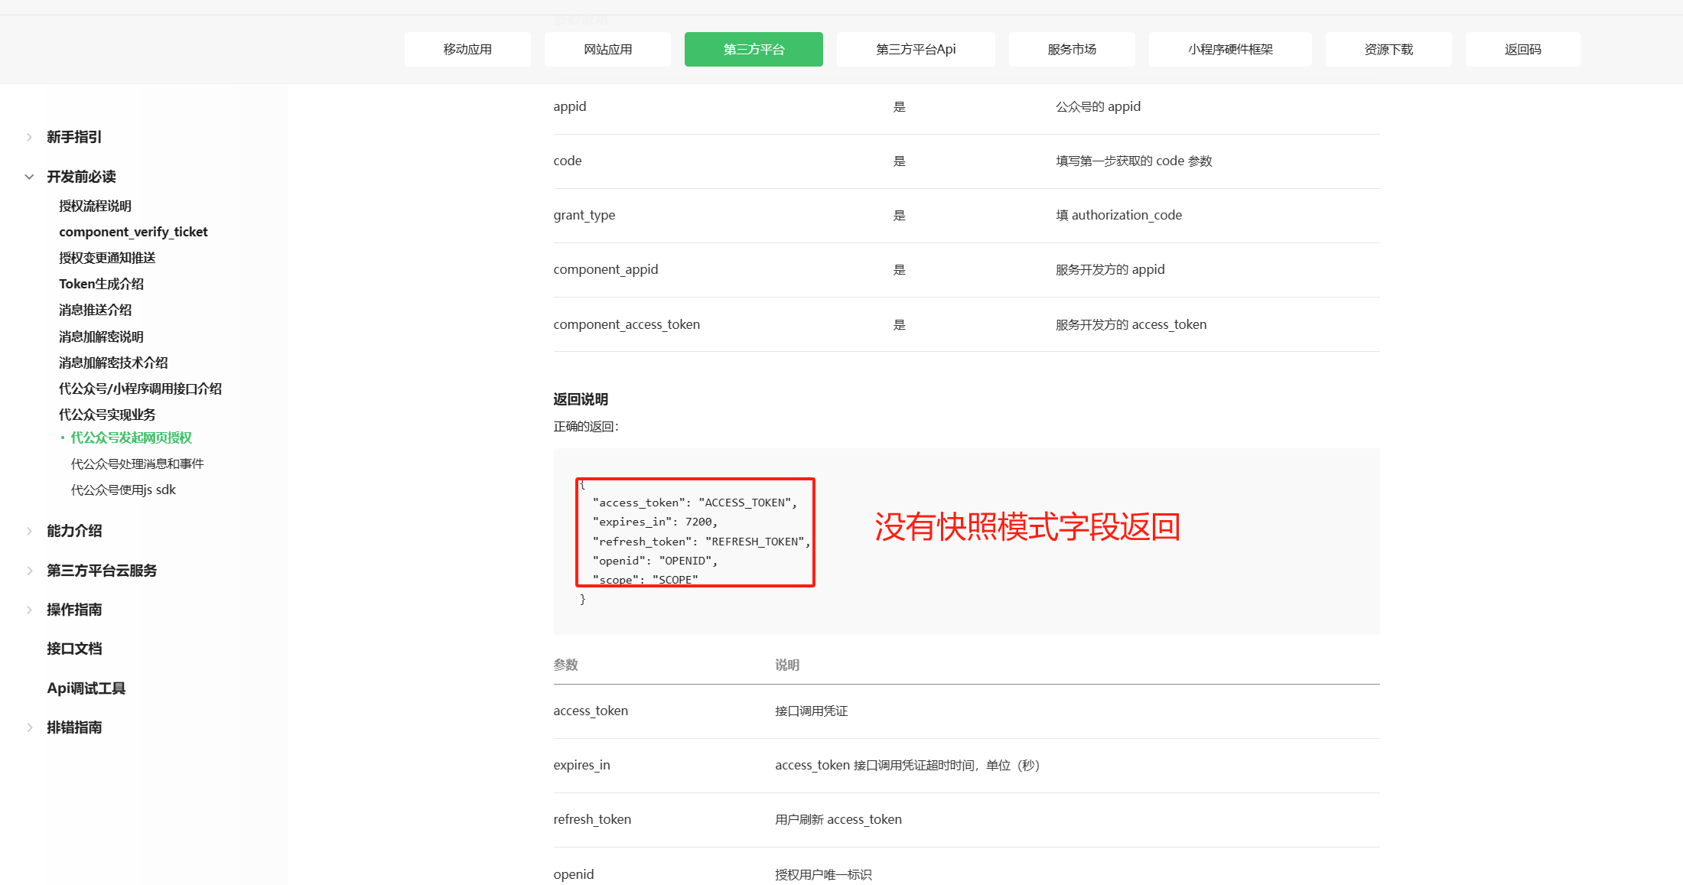Expand the 排错指南 section
Screen dimensions: 1683x885
73,727
